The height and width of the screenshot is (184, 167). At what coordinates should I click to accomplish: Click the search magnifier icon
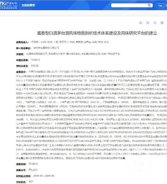[x=149, y=5]
